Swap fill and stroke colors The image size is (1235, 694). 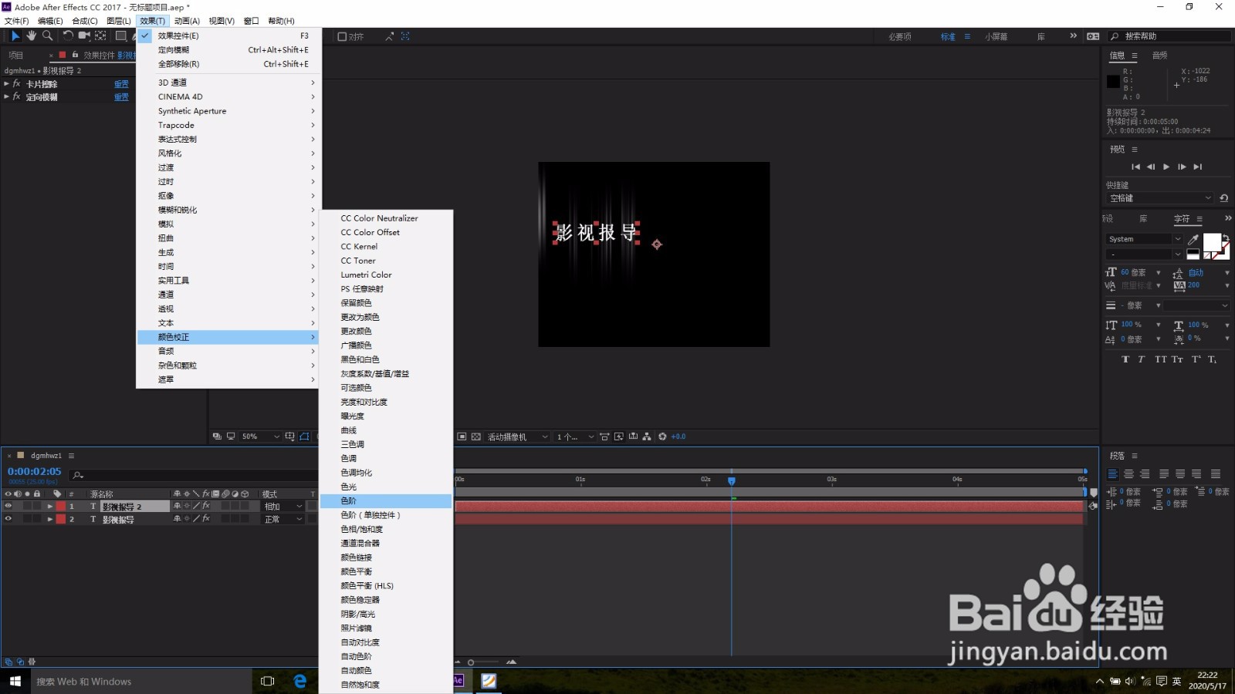tap(1226, 238)
